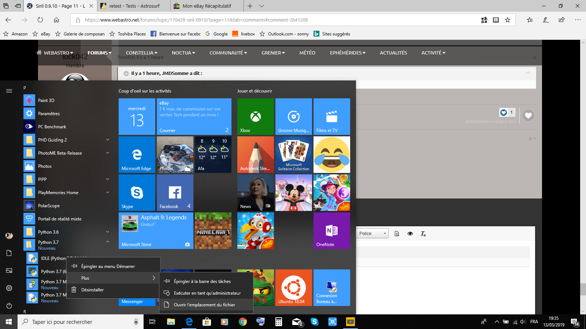Open Settings gear in Start left rail

9,288
